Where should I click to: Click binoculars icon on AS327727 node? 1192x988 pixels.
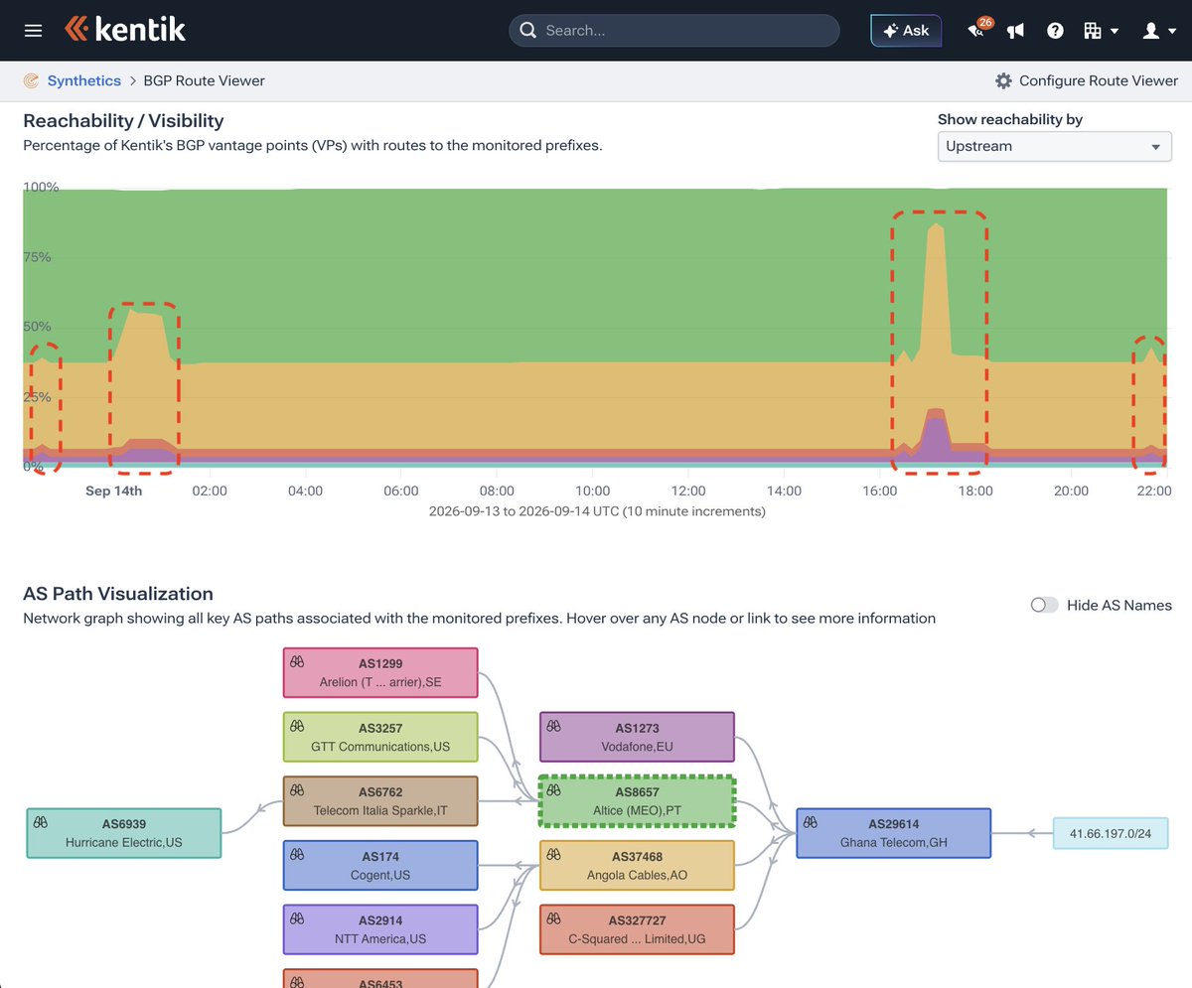pyautogui.click(x=553, y=918)
